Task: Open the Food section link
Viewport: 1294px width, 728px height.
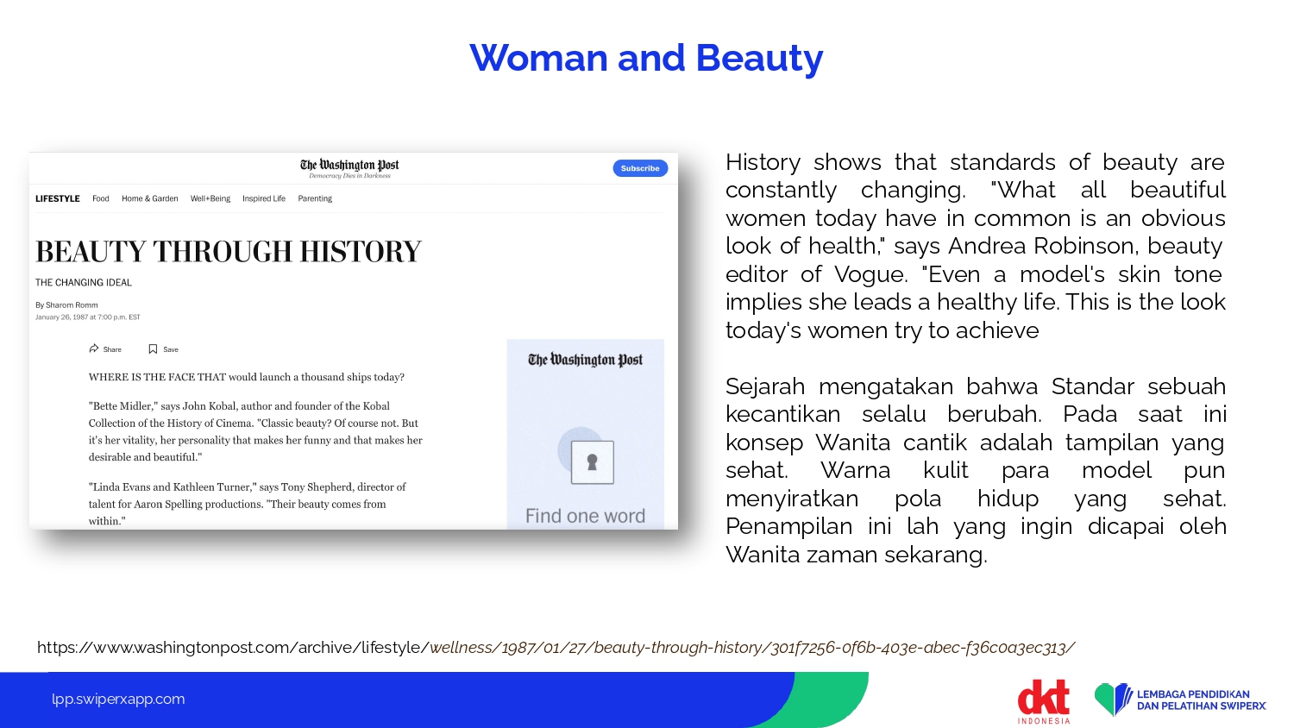Action: coord(101,198)
